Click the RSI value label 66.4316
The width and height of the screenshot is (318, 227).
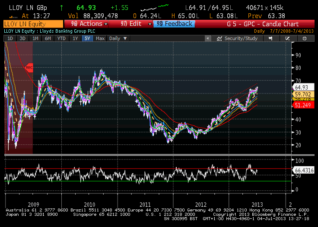coord(304,170)
